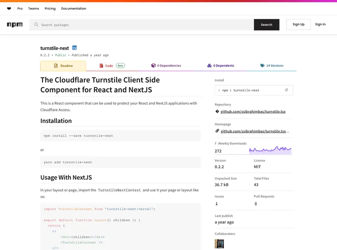Switch to the Readme tab

coord(63,66)
